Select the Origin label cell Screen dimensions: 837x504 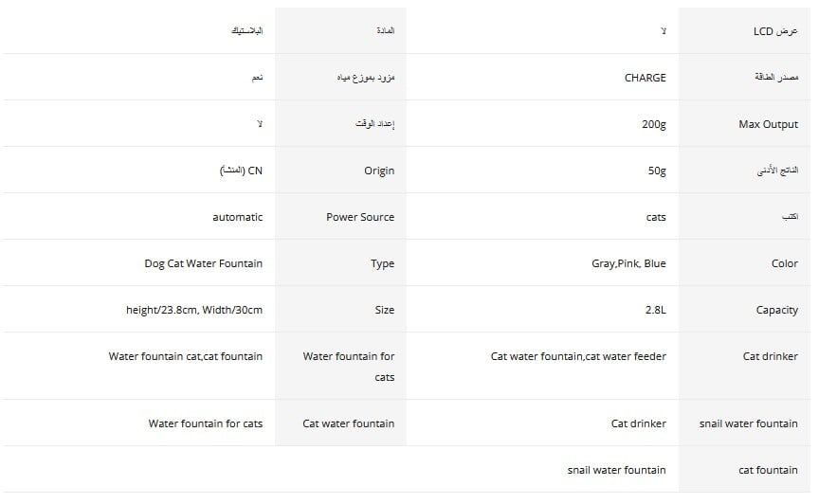379,171
